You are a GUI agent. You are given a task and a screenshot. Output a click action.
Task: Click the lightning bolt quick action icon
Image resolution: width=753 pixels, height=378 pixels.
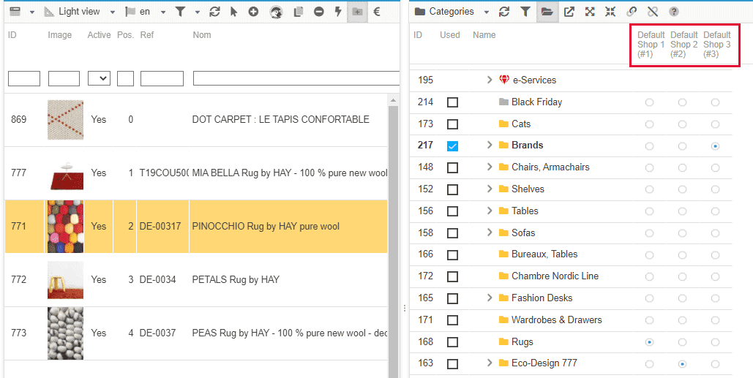pyautogui.click(x=337, y=12)
